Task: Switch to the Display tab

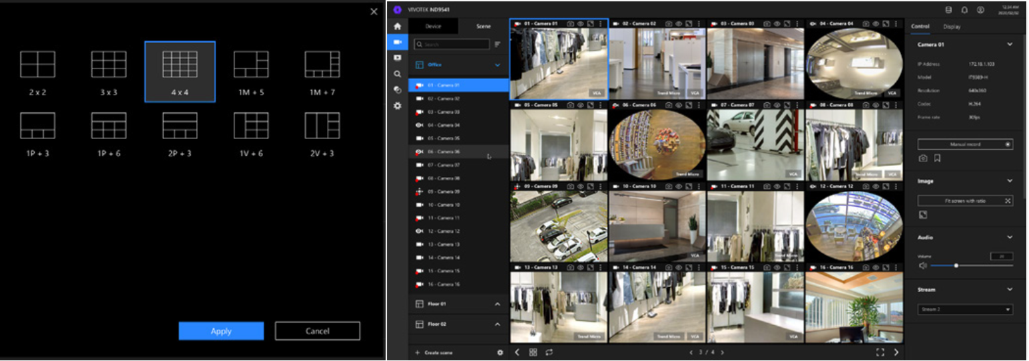Action: [x=952, y=27]
